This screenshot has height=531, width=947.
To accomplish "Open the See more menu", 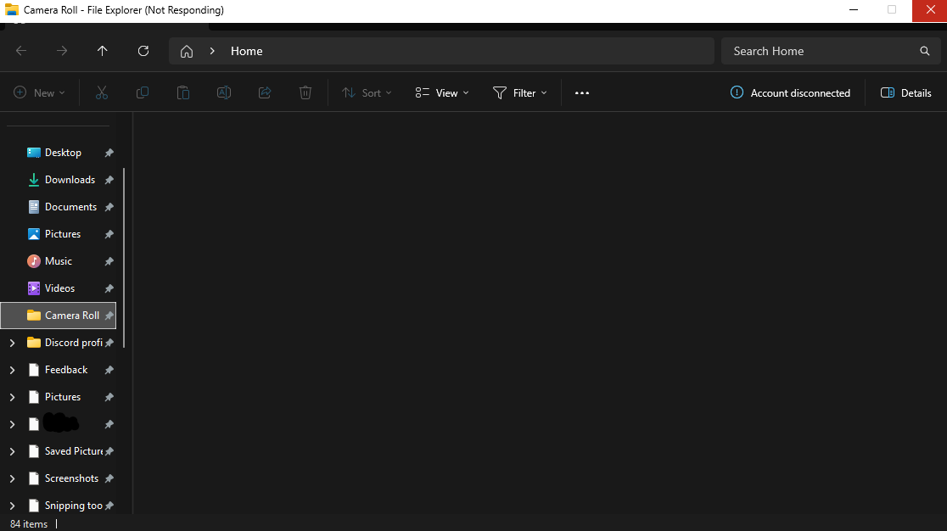I will [581, 92].
